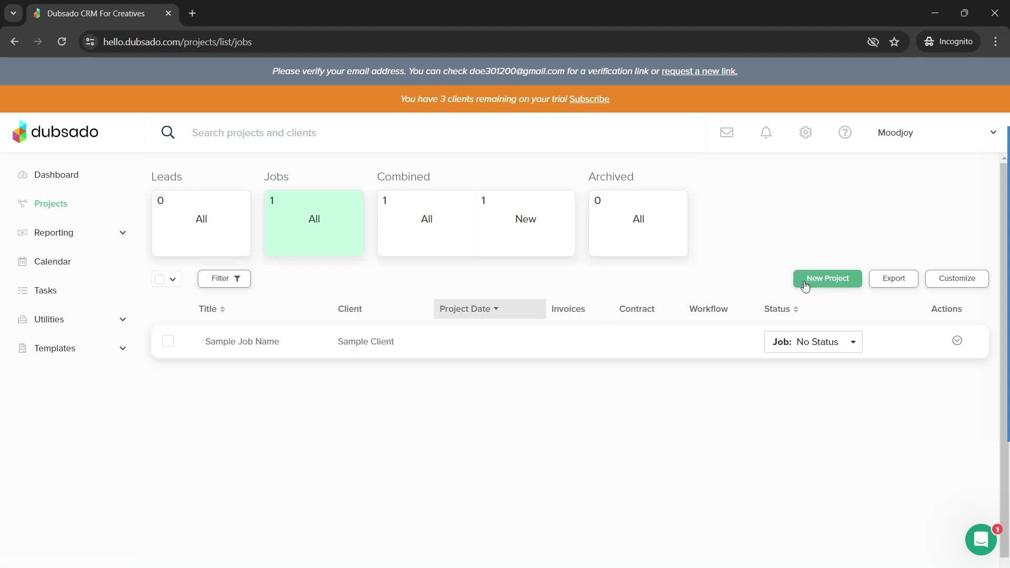Expand the Utilities menu chevron

(x=123, y=319)
